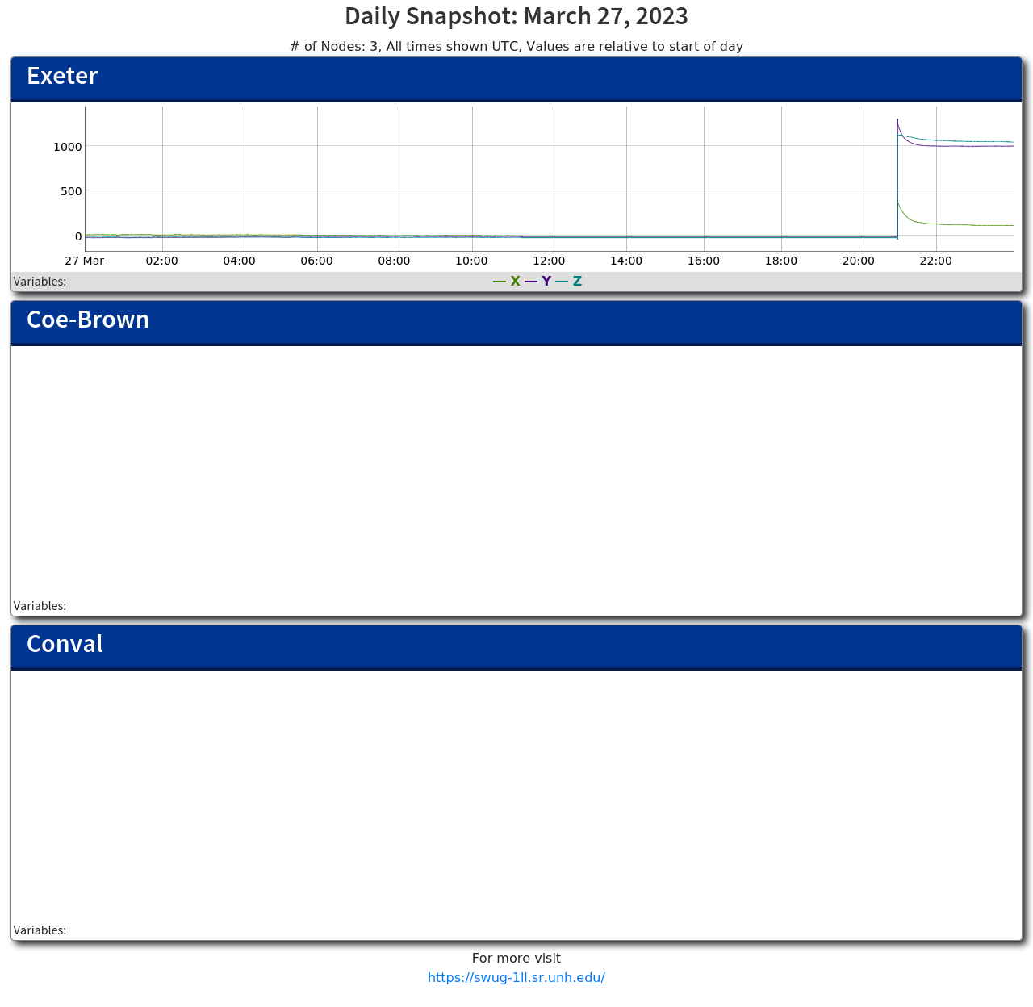Click the Variables label in Conval panel
Viewport: 1033px width, 1007px height.
click(x=40, y=930)
